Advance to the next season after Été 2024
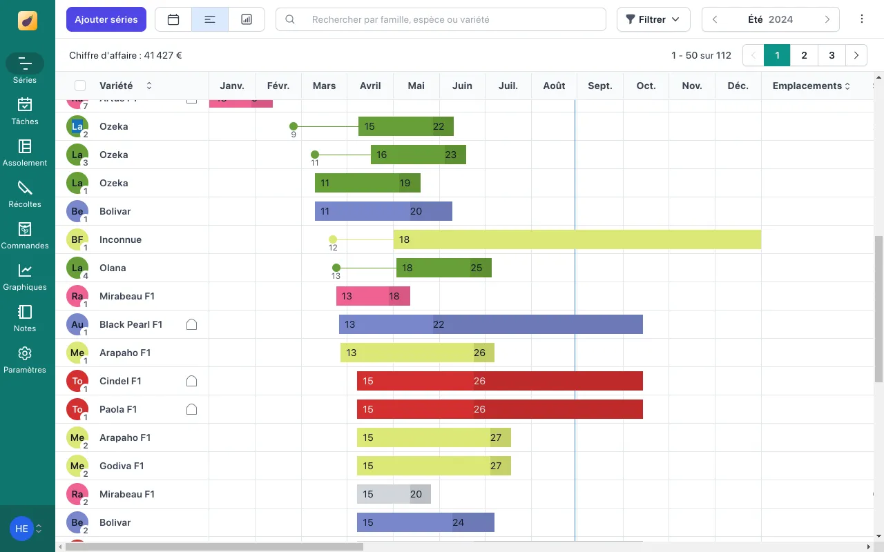Screen dimensions: 884x552 coord(827,19)
